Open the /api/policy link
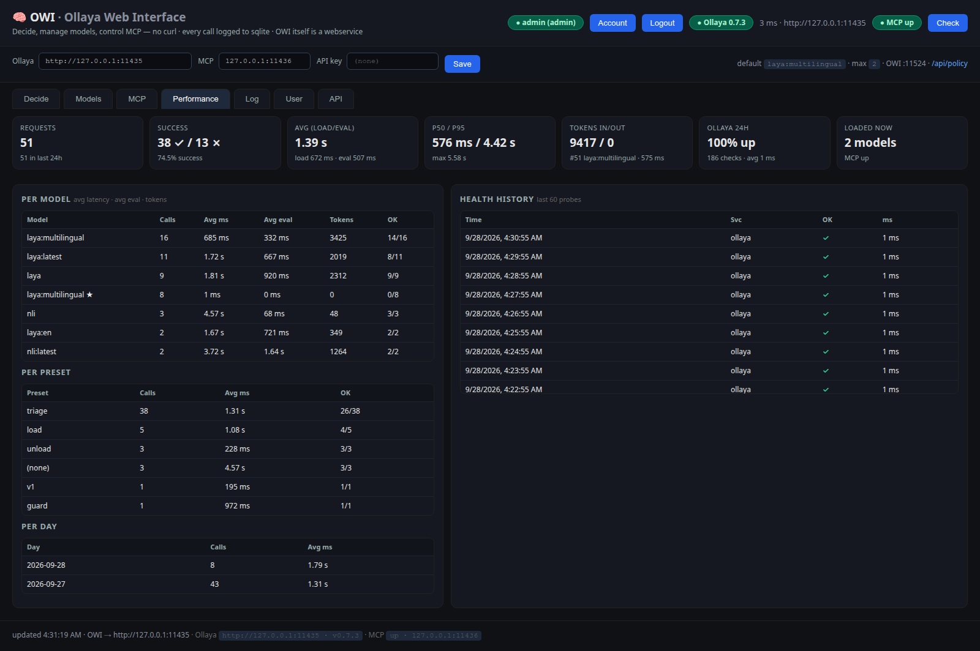The width and height of the screenshot is (980, 651). tap(949, 64)
